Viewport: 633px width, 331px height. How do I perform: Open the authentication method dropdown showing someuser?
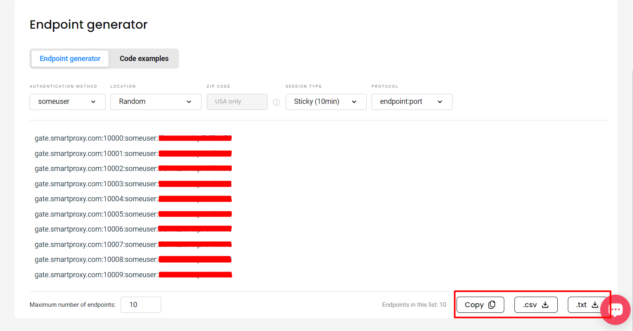[68, 102]
